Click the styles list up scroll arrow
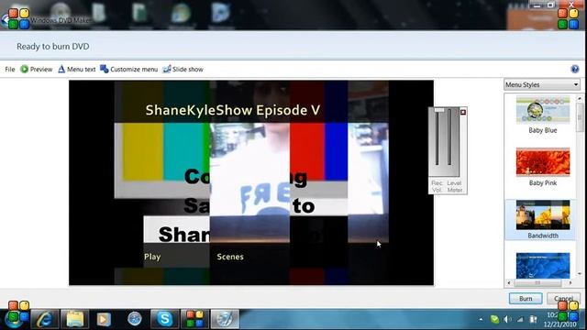Viewport: 587px width, 330px height. [580, 98]
